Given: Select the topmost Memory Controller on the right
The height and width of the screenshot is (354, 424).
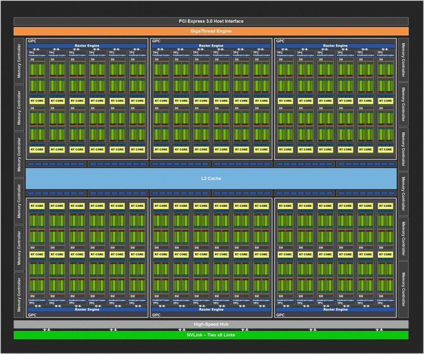Looking at the screenshot, I should [403, 59].
